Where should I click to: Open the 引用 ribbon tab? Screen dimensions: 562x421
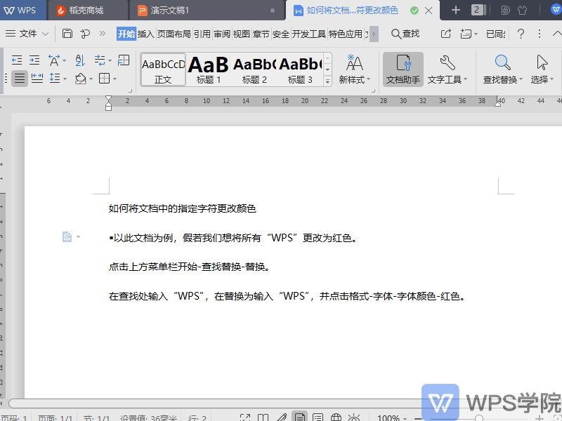click(202, 34)
